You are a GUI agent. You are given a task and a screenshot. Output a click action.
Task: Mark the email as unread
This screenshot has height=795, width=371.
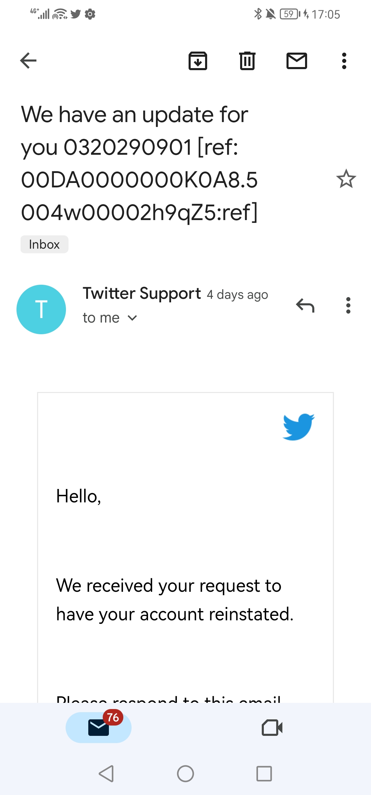click(297, 61)
